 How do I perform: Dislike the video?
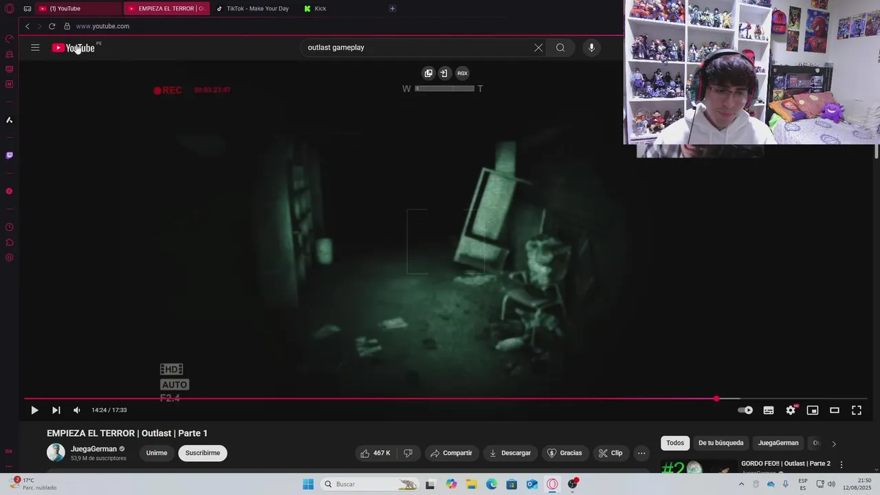pos(408,453)
